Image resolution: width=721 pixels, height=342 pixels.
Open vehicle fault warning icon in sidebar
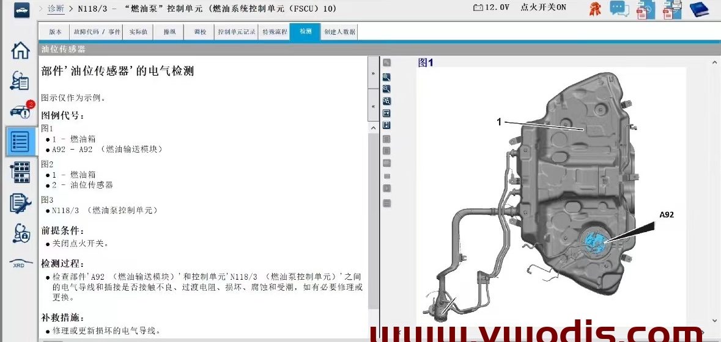(x=20, y=111)
